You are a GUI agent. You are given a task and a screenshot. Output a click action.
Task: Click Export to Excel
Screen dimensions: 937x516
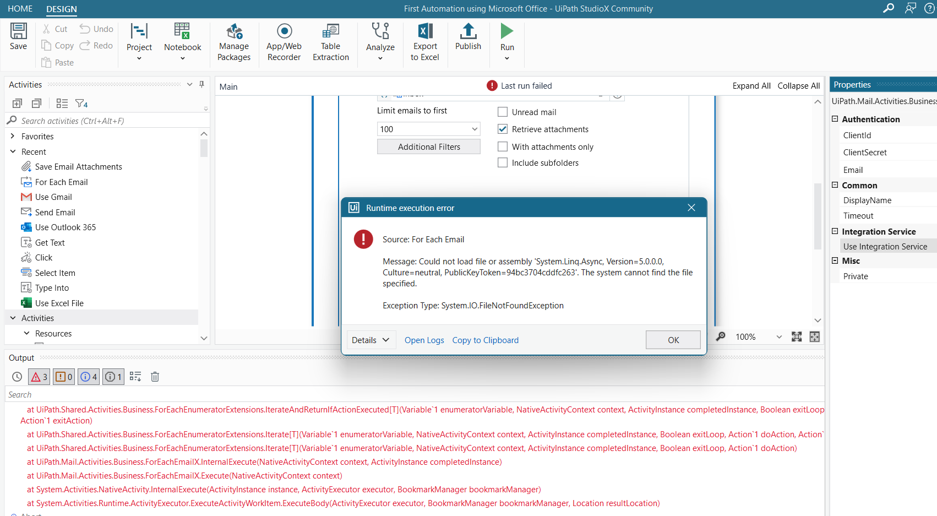tap(425, 42)
